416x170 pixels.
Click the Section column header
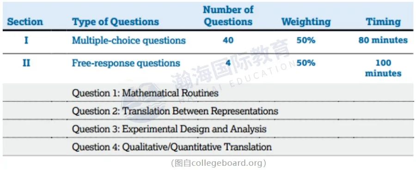[25, 22]
